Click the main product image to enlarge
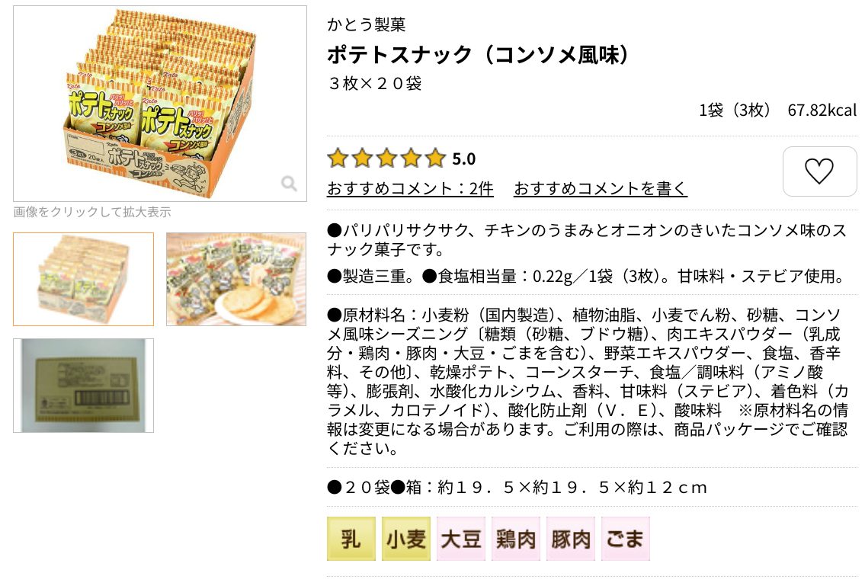 click(x=160, y=104)
